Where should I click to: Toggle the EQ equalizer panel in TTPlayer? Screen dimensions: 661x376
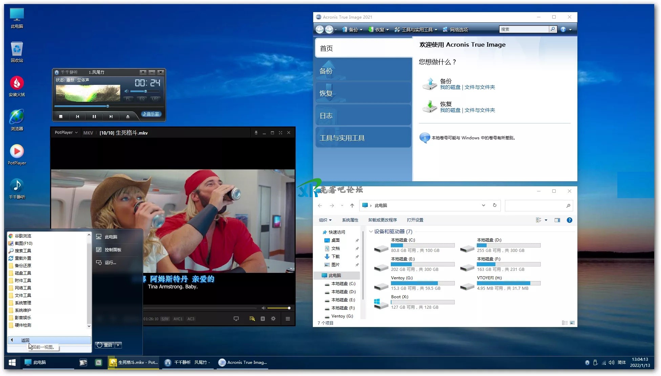pyautogui.click(x=142, y=99)
